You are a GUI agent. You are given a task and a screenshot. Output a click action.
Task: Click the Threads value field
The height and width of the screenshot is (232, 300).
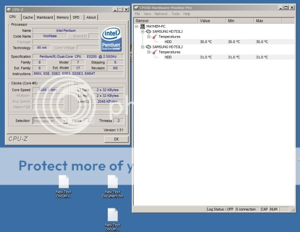[118, 121]
